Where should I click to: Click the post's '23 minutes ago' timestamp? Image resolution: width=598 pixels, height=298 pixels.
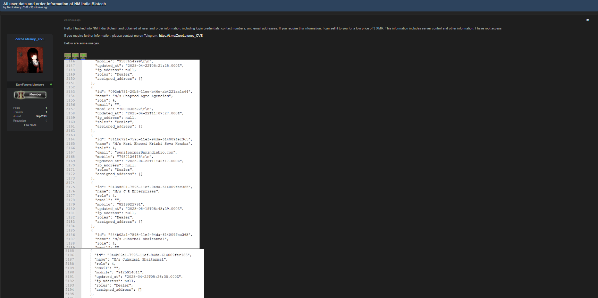pos(72,20)
